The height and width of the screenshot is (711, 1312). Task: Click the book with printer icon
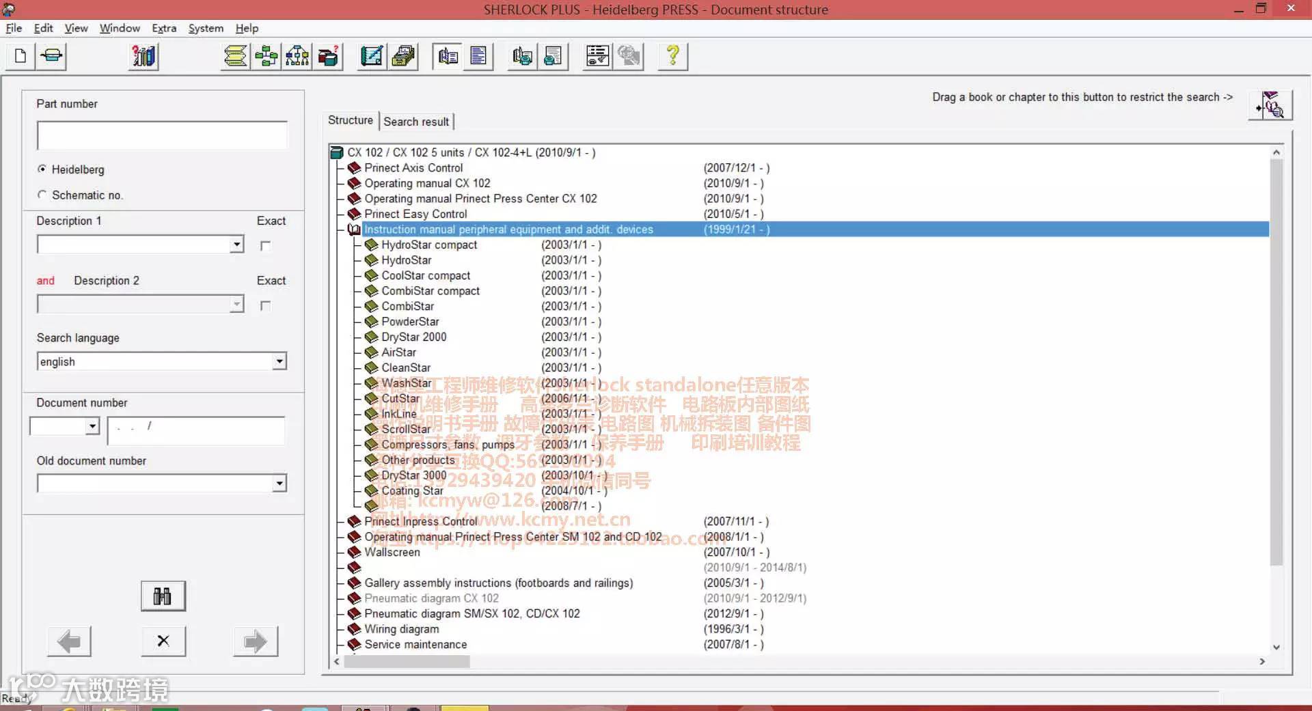[x=523, y=56]
